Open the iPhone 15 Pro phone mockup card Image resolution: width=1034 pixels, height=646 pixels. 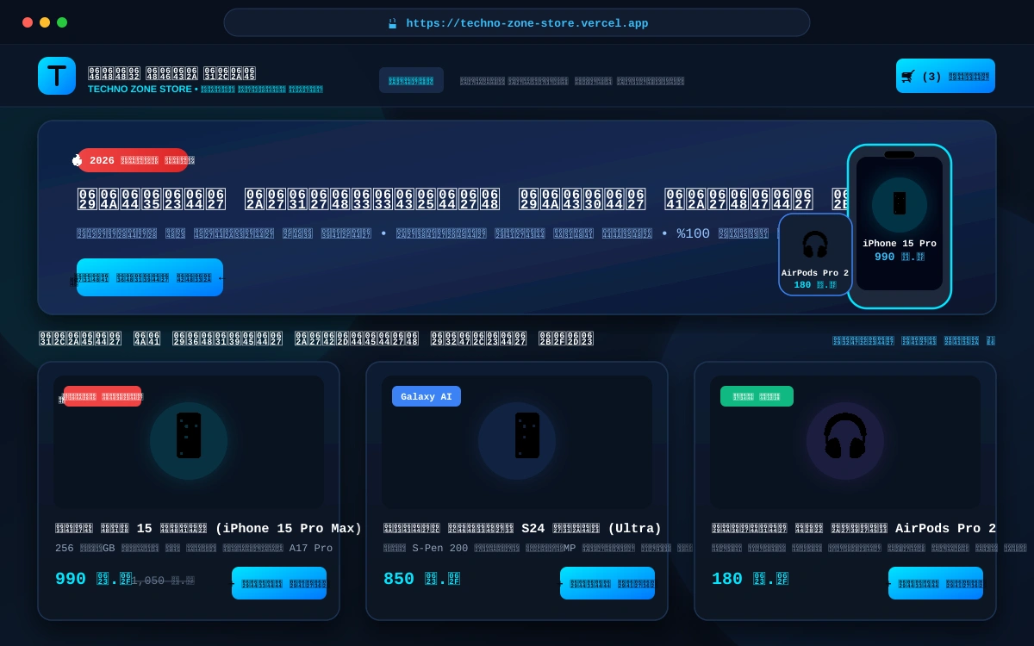pos(900,226)
